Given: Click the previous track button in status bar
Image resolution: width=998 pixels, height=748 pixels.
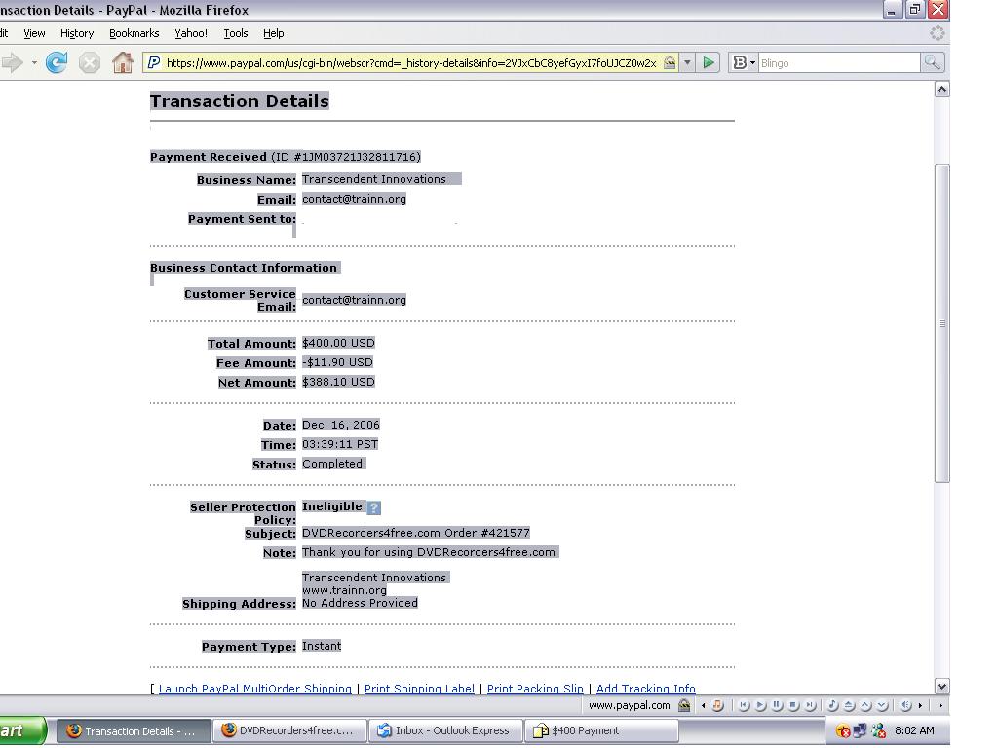Looking at the screenshot, I should coord(744,705).
